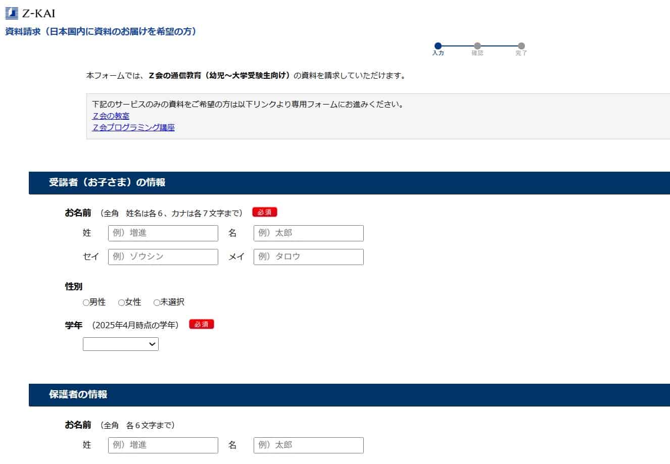Click the メイ katakana input field
This screenshot has height=464, width=670.
click(308, 257)
